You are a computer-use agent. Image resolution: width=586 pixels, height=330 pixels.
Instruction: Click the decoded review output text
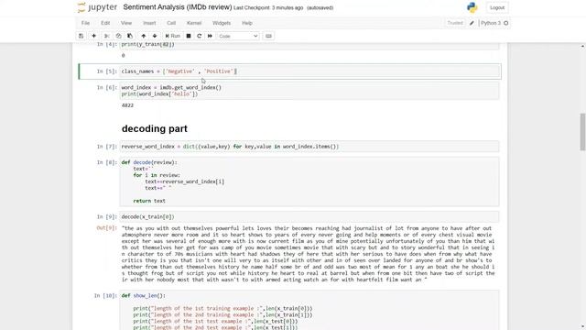(308, 254)
